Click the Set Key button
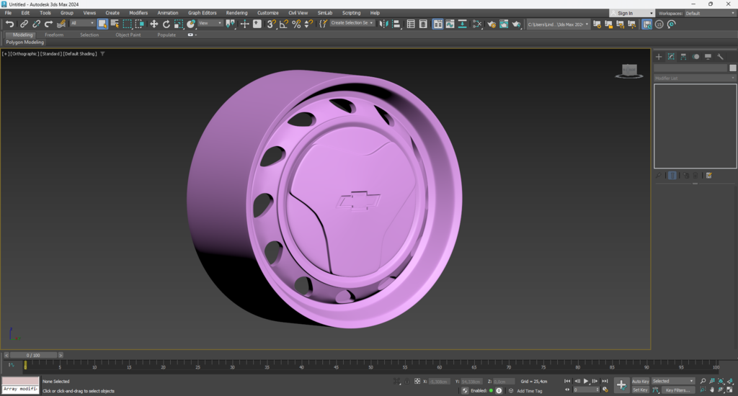738x396 pixels. pyautogui.click(x=640, y=390)
